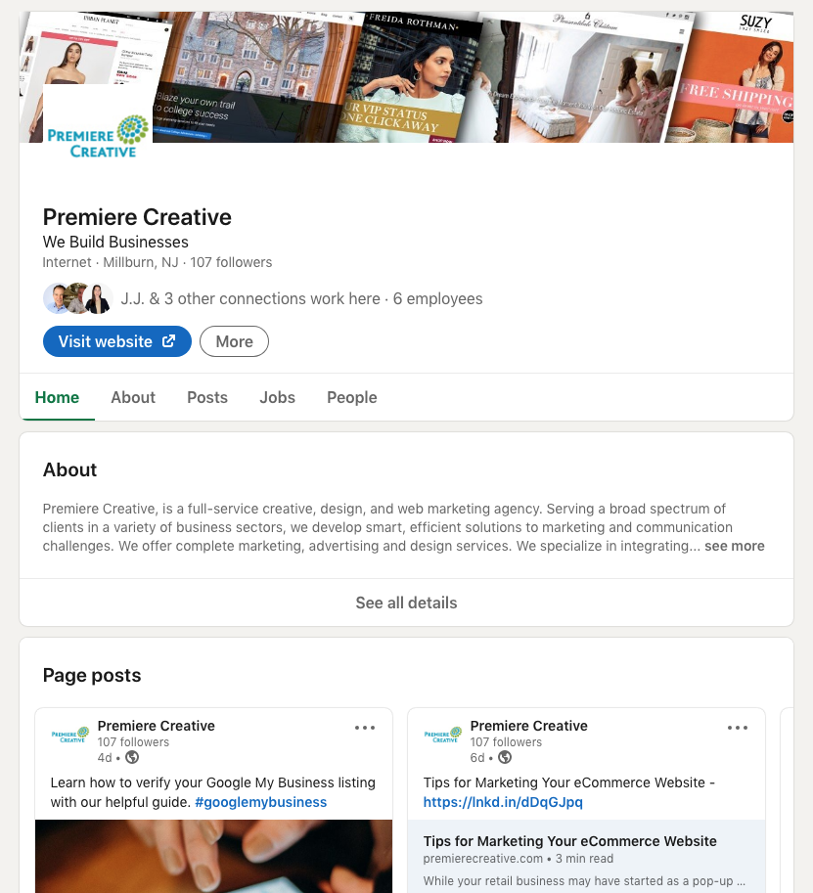The width and height of the screenshot is (813, 893).
Task: Switch to the About tab
Action: click(x=133, y=397)
